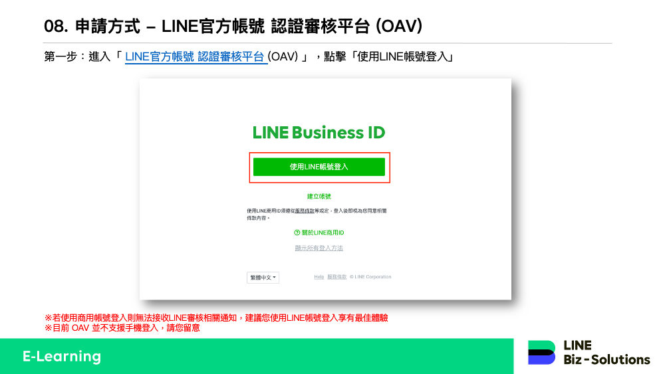665x374 pixels.
Task: Click the green 使用LINE帳號登入 button
Action: pyautogui.click(x=319, y=167)
